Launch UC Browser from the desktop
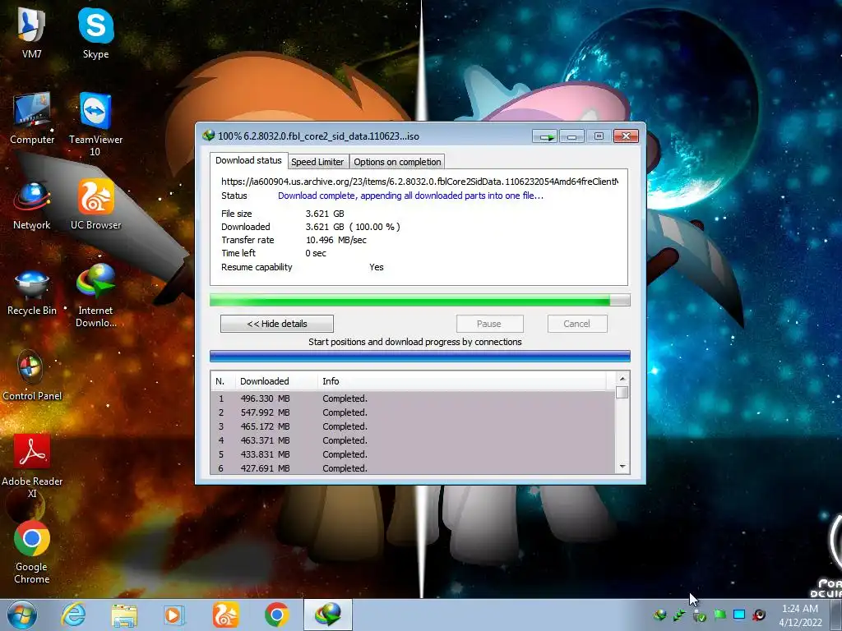Screen dimensions: 842x631 pyautogui.click(x=95, y=205)
